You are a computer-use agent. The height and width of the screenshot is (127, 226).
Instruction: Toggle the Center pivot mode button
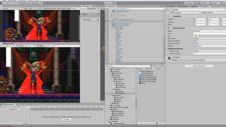click(x=27, y=3)
